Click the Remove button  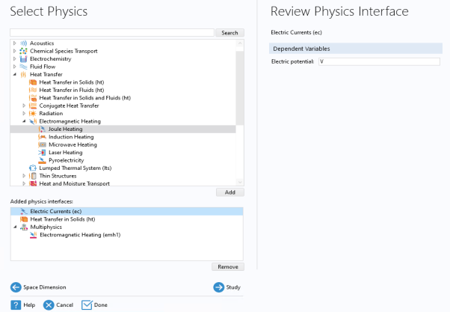click(x=228, y=266)
